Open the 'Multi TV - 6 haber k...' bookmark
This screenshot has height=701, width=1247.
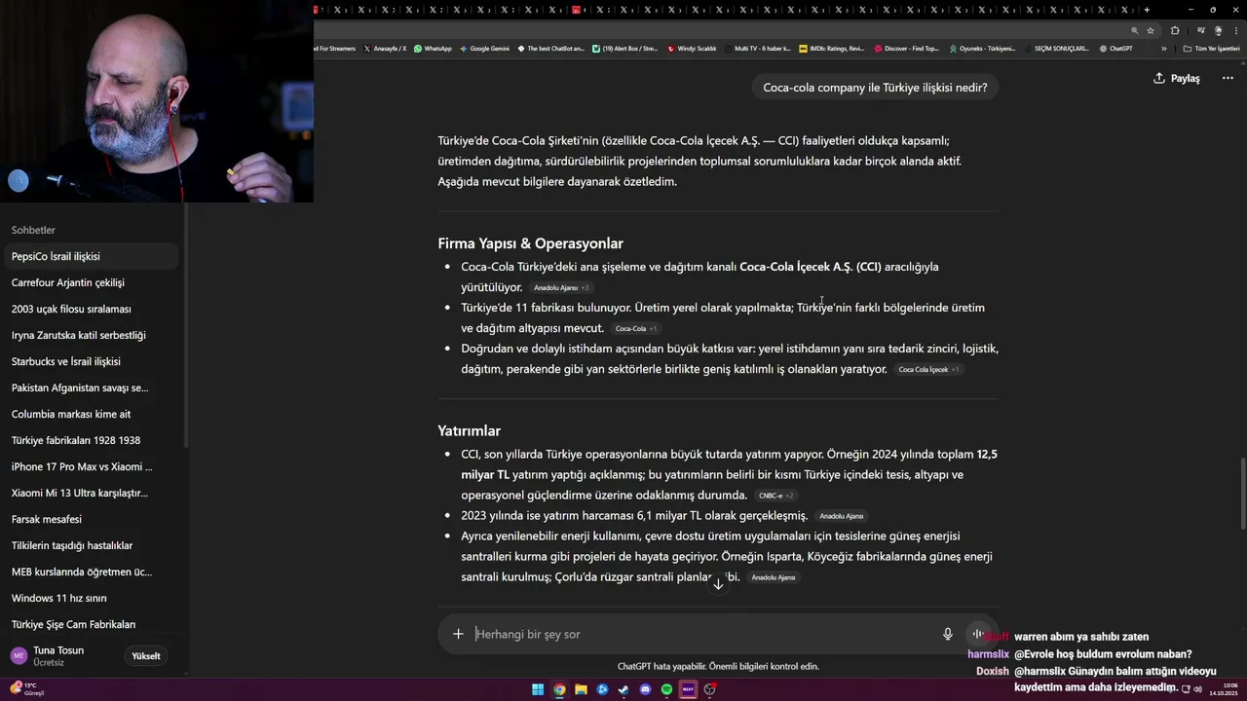tap(757, 48)
